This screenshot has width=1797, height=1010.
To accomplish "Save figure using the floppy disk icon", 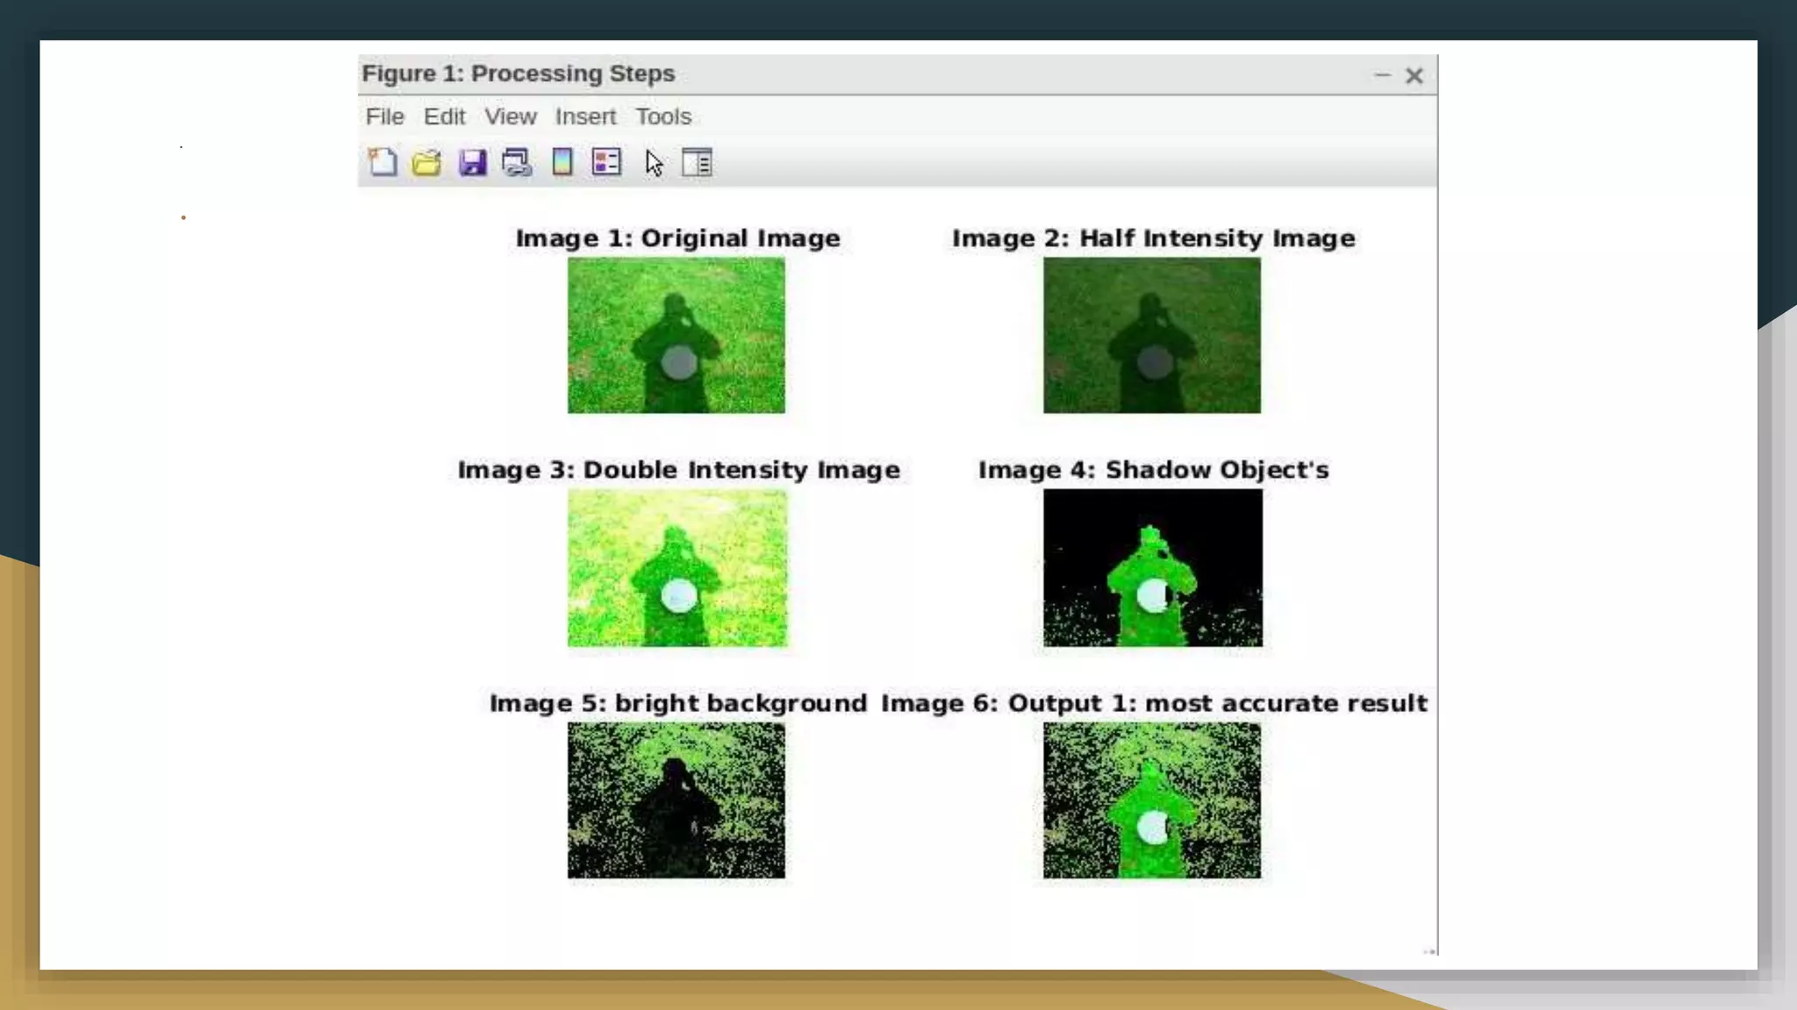I will [x=472, y=162].
